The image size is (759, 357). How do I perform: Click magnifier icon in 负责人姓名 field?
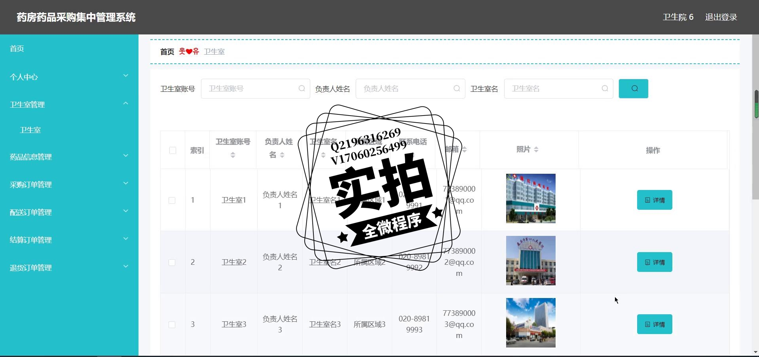457,89
